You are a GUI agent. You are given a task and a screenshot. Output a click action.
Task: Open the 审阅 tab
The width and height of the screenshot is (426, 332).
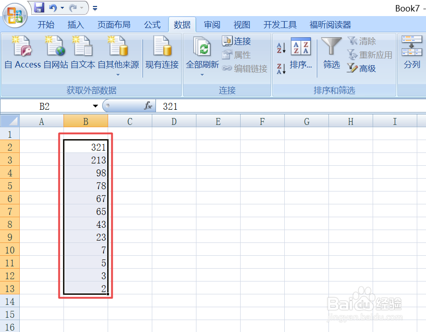pyautogui.click(x=212, y=25)
